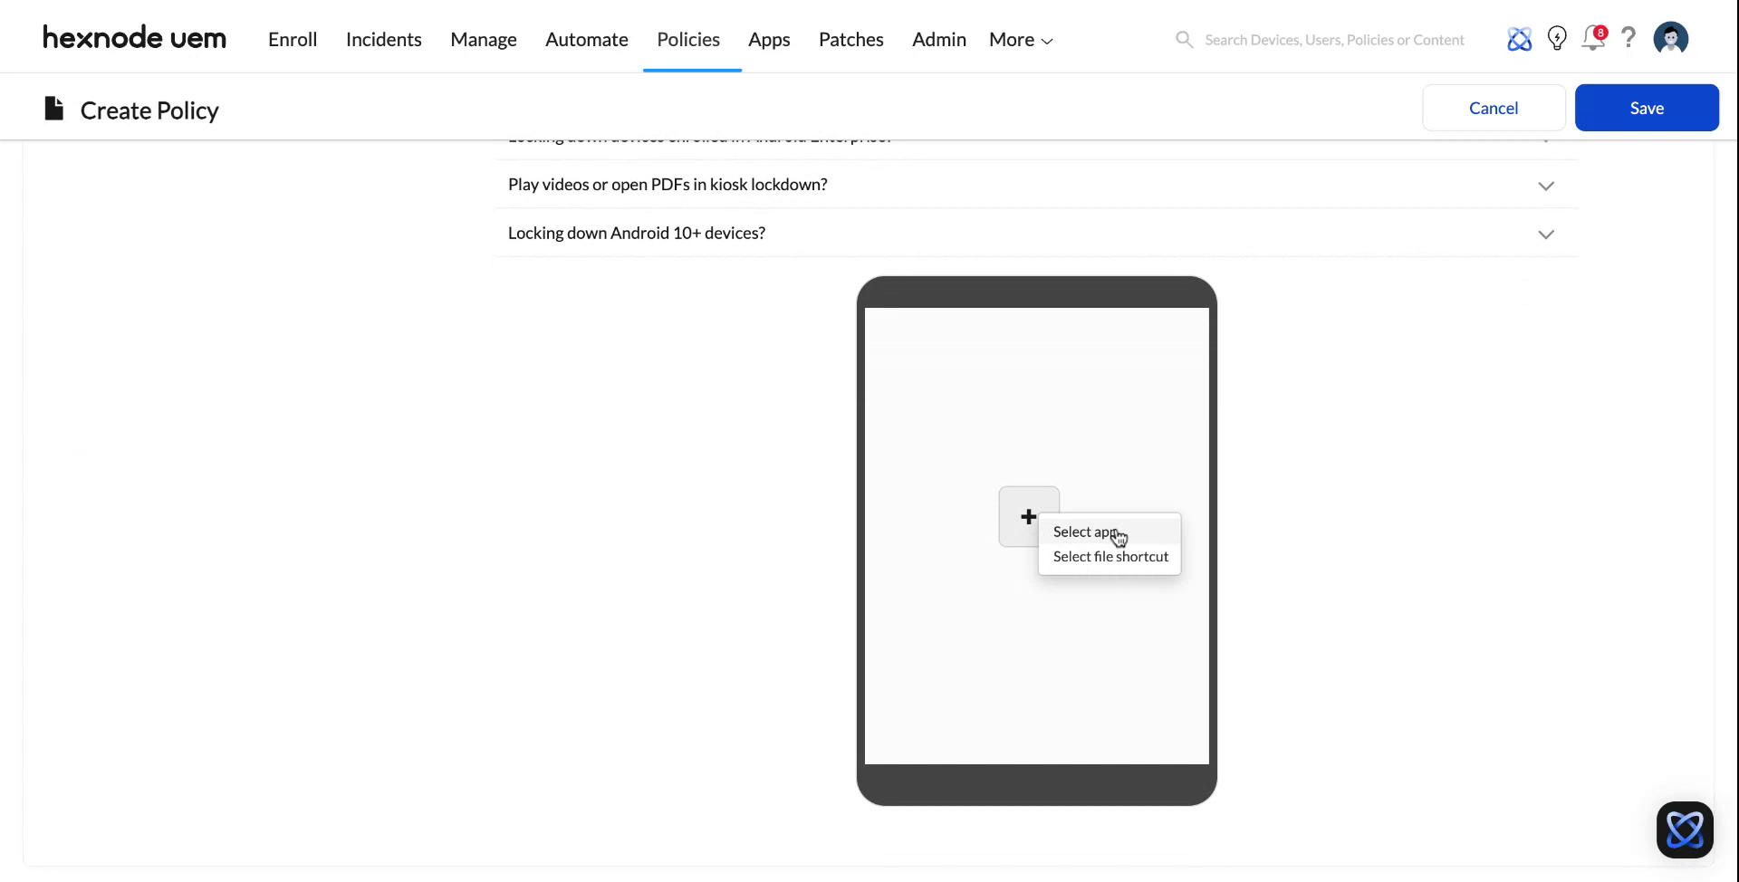The height and width of the screenshot is (882, 1739).
Task: Click the lightbulb what's-new icon
Action: [1557, 39]
